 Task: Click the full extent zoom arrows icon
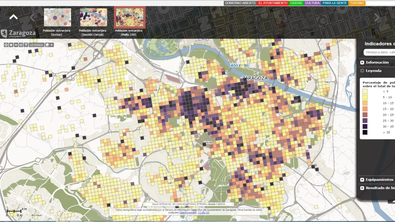click(6, 45)
